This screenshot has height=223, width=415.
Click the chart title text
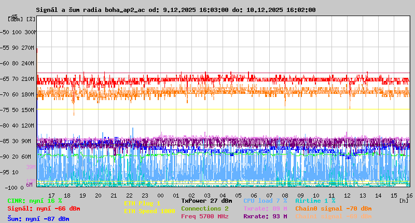pyautogui.click(x=175, y=10)
